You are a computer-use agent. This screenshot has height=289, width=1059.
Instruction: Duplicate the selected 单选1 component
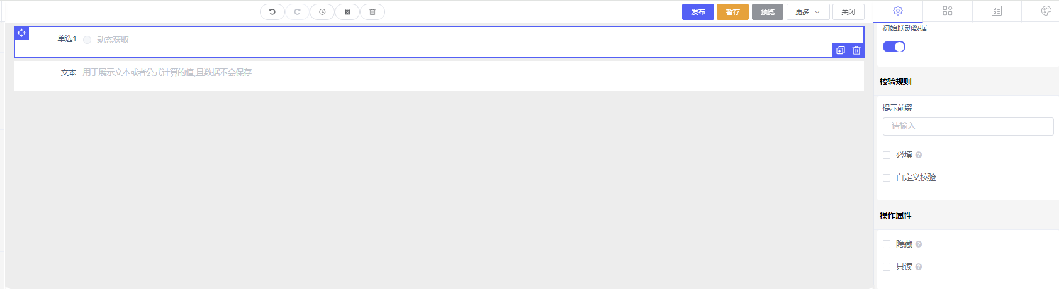click(841, 50)
